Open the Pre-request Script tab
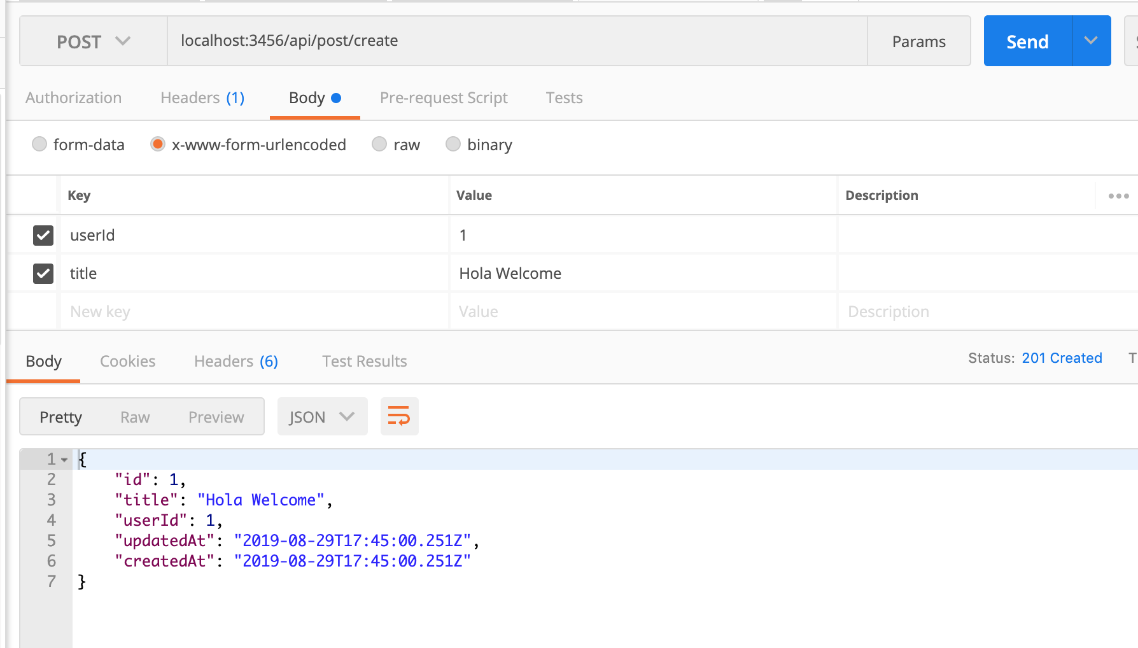 point(444,98)
